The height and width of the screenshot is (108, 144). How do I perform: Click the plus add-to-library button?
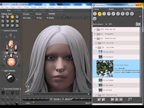click(117, 99)
